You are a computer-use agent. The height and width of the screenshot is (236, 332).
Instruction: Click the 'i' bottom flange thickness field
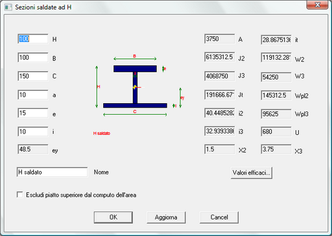pos(33,132)
